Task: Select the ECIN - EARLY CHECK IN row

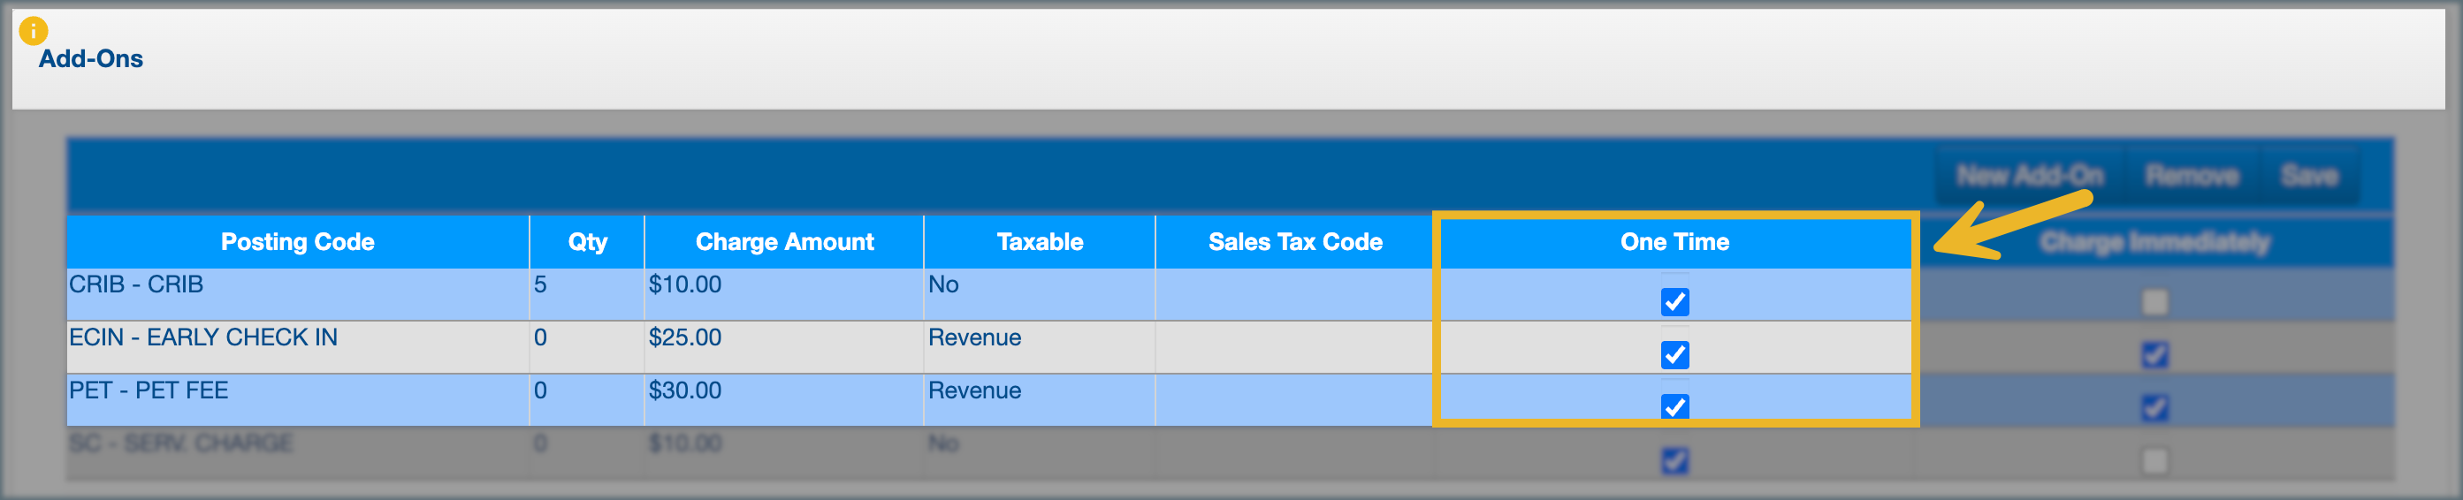Action: (x=202, y=337)
